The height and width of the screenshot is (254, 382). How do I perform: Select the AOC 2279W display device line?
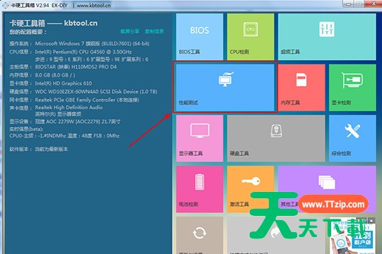point(65,121)
